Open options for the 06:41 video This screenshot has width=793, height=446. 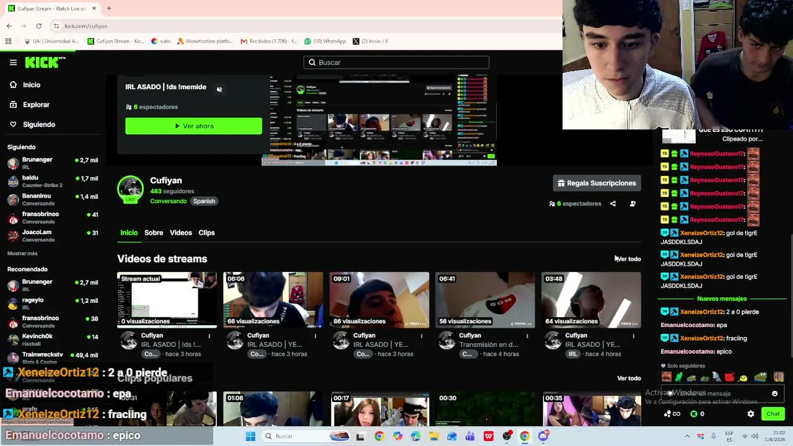[x=527, y=336]
